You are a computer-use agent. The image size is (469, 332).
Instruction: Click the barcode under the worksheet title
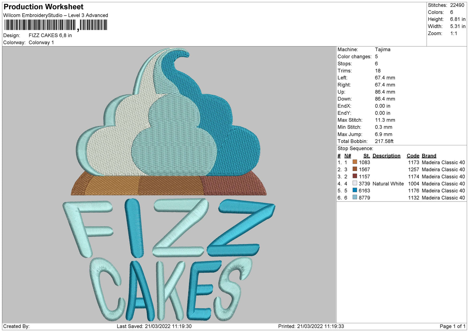pos(56,25)
